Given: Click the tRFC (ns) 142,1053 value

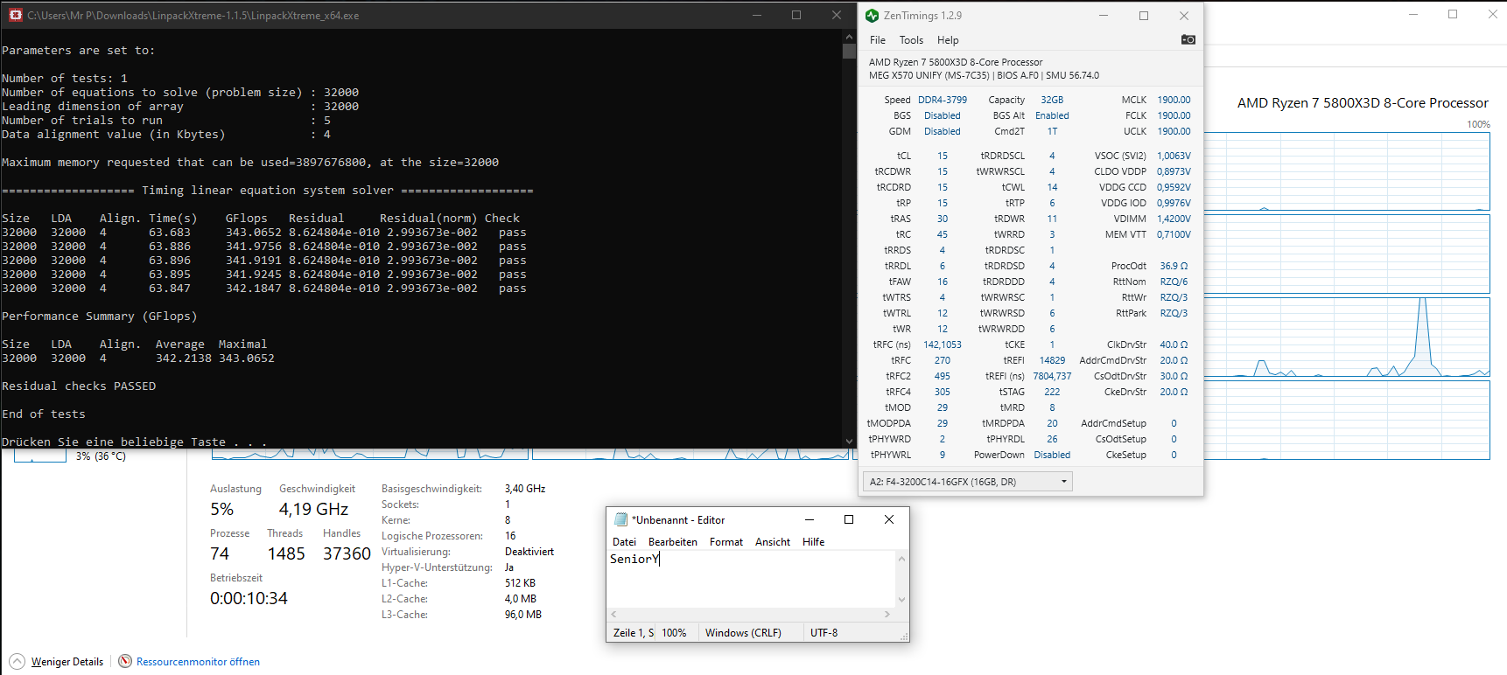Looking at the screenshot, I should [x=942, y=344].
